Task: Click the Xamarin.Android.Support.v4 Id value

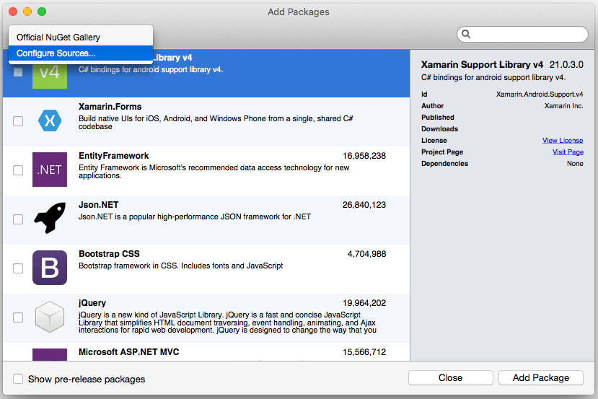Action: (x=540, y=95)
